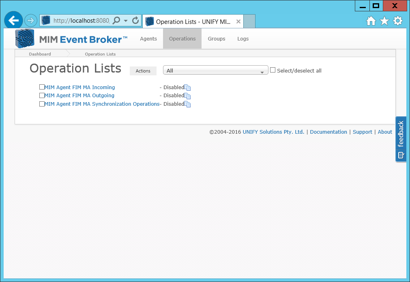Open the Groups menu

tap(217, 38)
